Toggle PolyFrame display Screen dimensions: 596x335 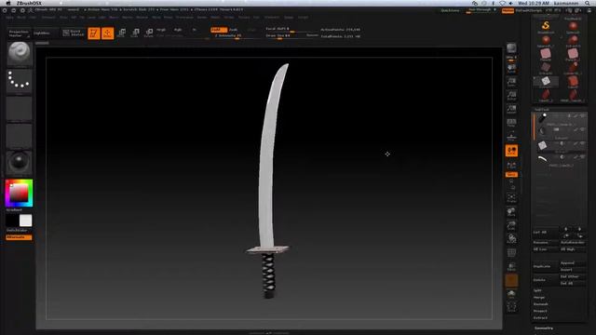coord(511,253)
